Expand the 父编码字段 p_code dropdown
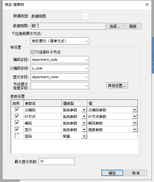 coord(86,68)
